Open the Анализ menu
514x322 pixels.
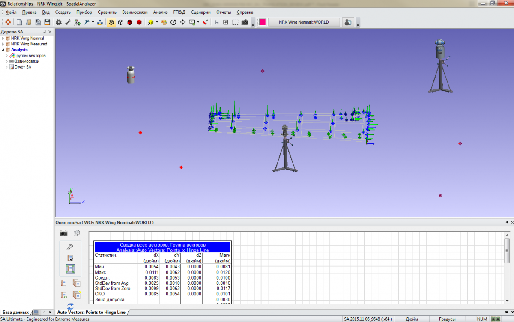pyautogui.click(x=160, y=12)
